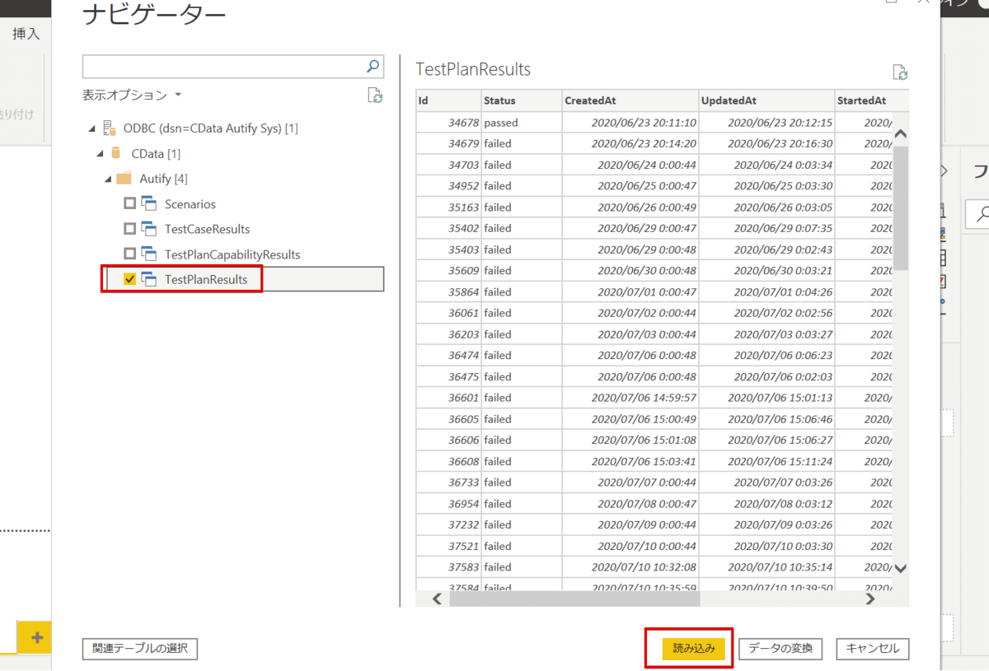Click the yellow plus new page tab

pos(36,638)
